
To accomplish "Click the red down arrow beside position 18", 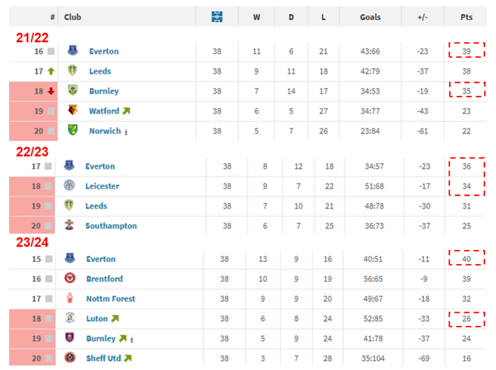I will 50,91.
